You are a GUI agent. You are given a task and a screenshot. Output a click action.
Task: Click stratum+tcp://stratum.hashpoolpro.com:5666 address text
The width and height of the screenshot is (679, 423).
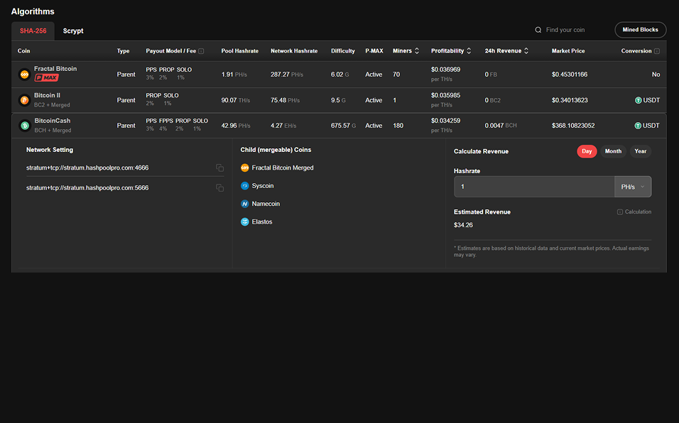coord(87,187)
